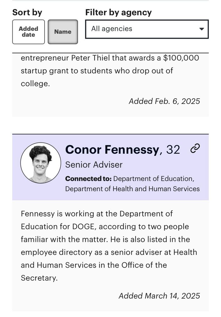Click the Sort by label

pyautogui.click(x=27, y=13)
